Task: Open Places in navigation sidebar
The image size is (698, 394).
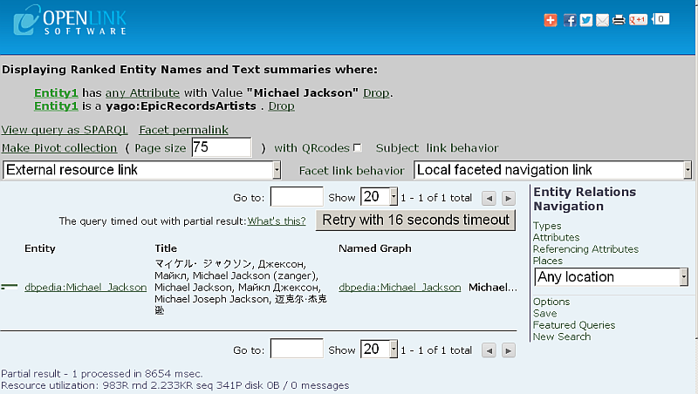Action: (x=548, y=261)
